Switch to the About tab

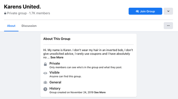coord(11,26)
